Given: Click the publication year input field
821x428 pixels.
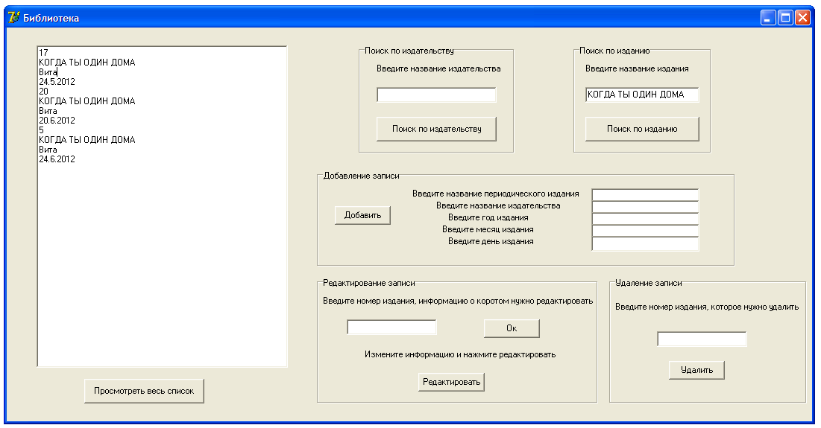Looking at the screenshot, I should pos(645,218).
